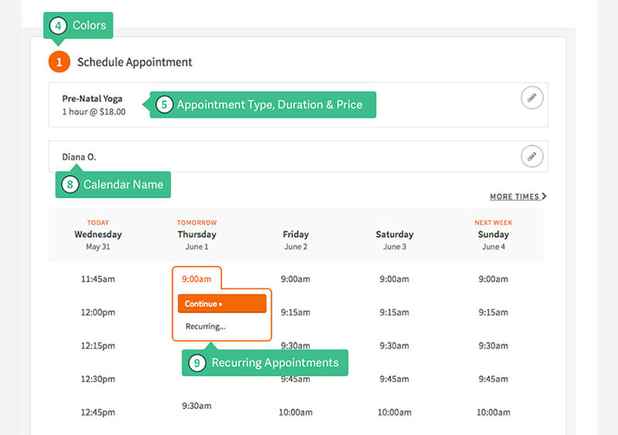Click the 1 hour @ $18.00 text
618x435 pixels.
93,112
